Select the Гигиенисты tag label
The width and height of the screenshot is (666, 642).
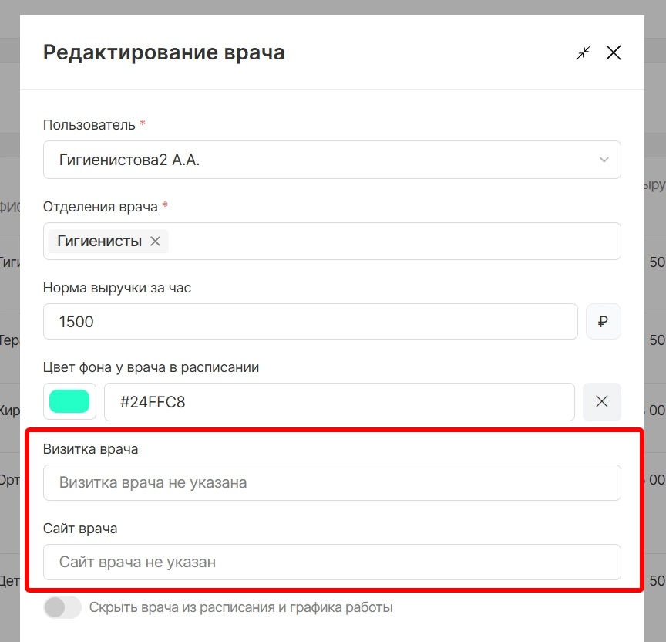point(99,242)
